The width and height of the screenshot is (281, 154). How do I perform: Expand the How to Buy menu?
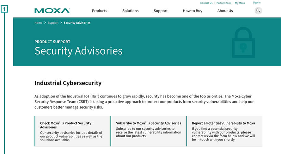[x=192, y=11]
